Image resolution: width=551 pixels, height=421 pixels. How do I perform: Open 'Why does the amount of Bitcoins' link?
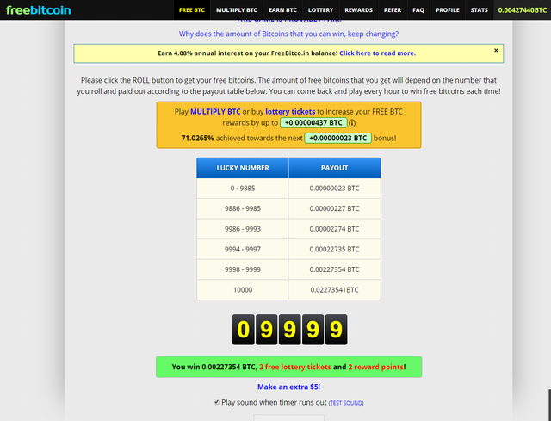tap(288, 34)
